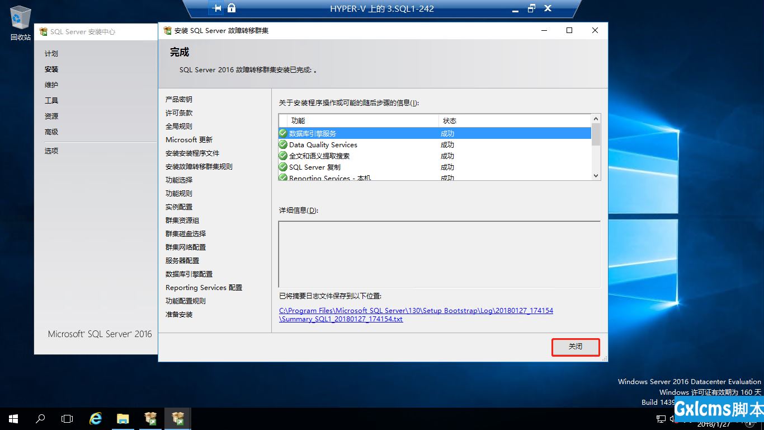Screen dimensions: 764x430
Task: Click inside the 详细信息 text box
Action: click(439, 254)
